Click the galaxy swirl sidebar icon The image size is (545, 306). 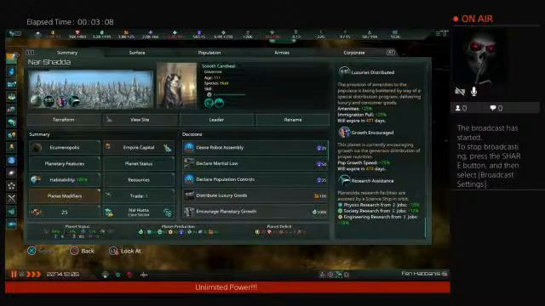point(11,173)
